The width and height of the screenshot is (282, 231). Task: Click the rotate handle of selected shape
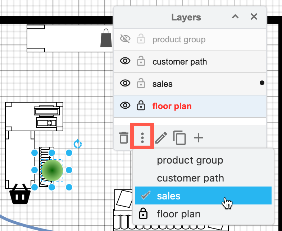click(x=78, y=143)
